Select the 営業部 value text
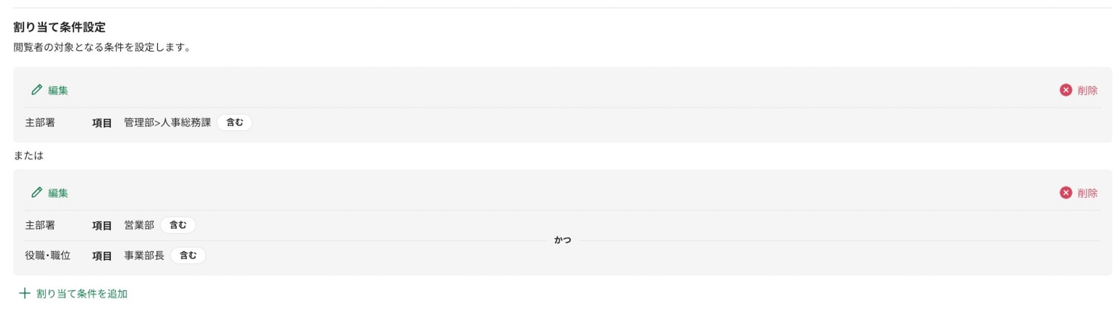Viewport: 1120px width, 313px height. tap(139, 225)
